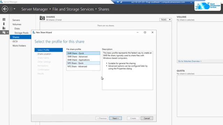Select File and Storage Services rail icon

tap(4, 32)
